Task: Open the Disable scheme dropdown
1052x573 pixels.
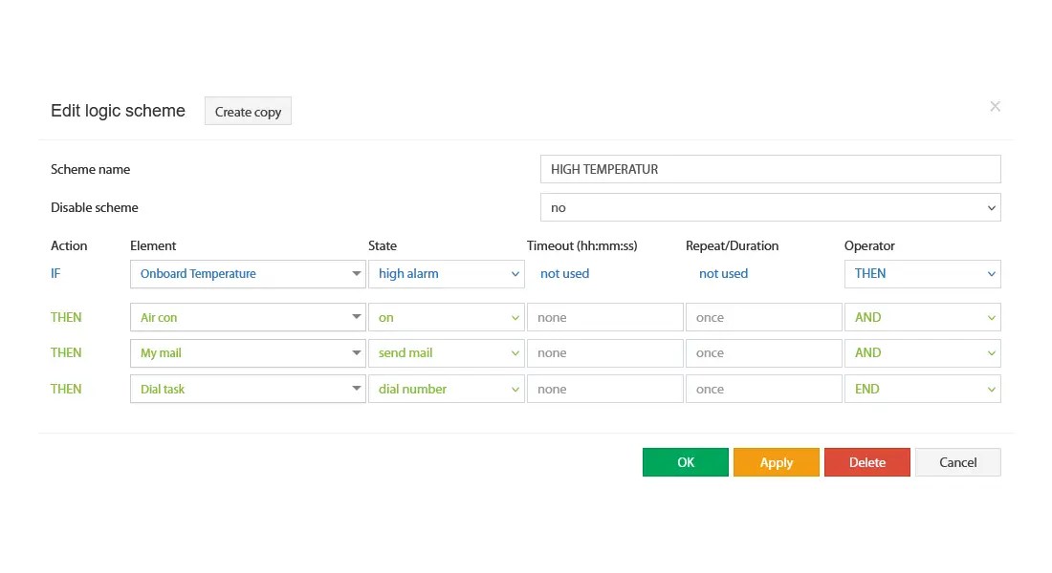Action: pos(770,208)
